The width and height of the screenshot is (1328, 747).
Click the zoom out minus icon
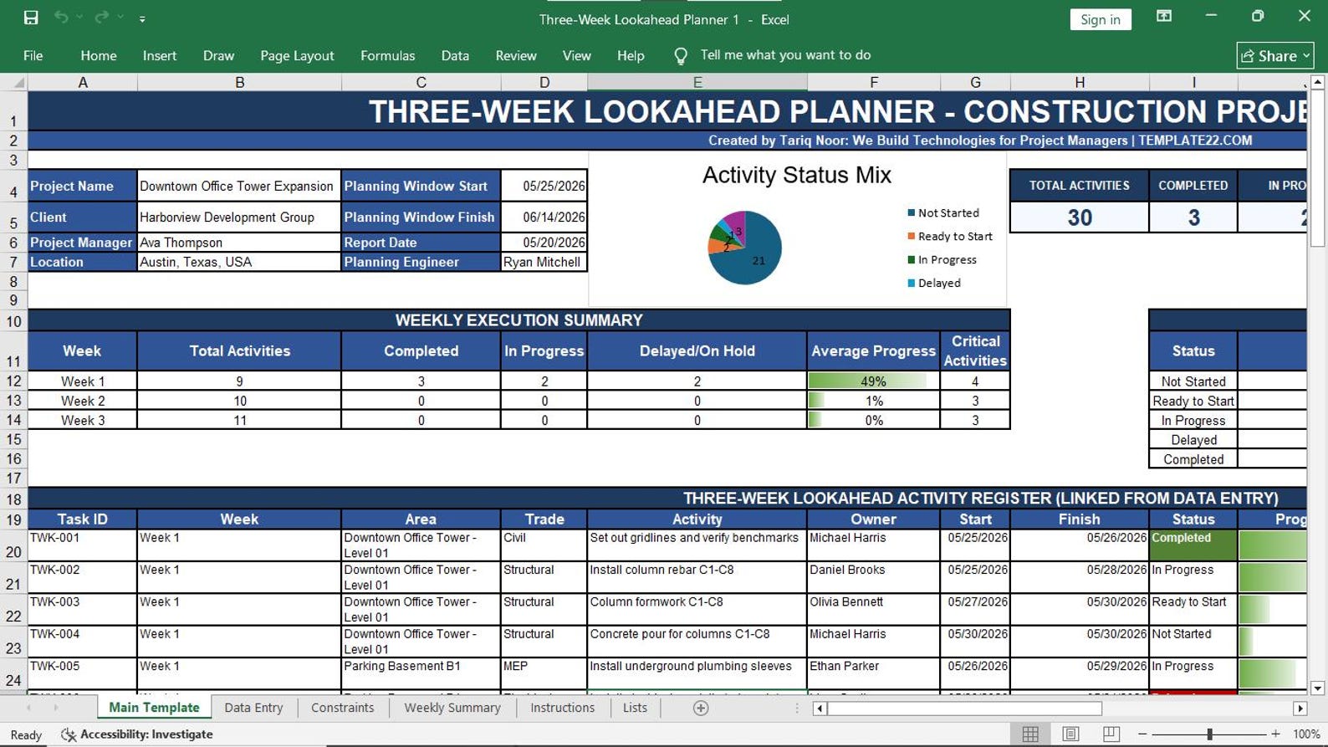click(x=1142, y=734)
